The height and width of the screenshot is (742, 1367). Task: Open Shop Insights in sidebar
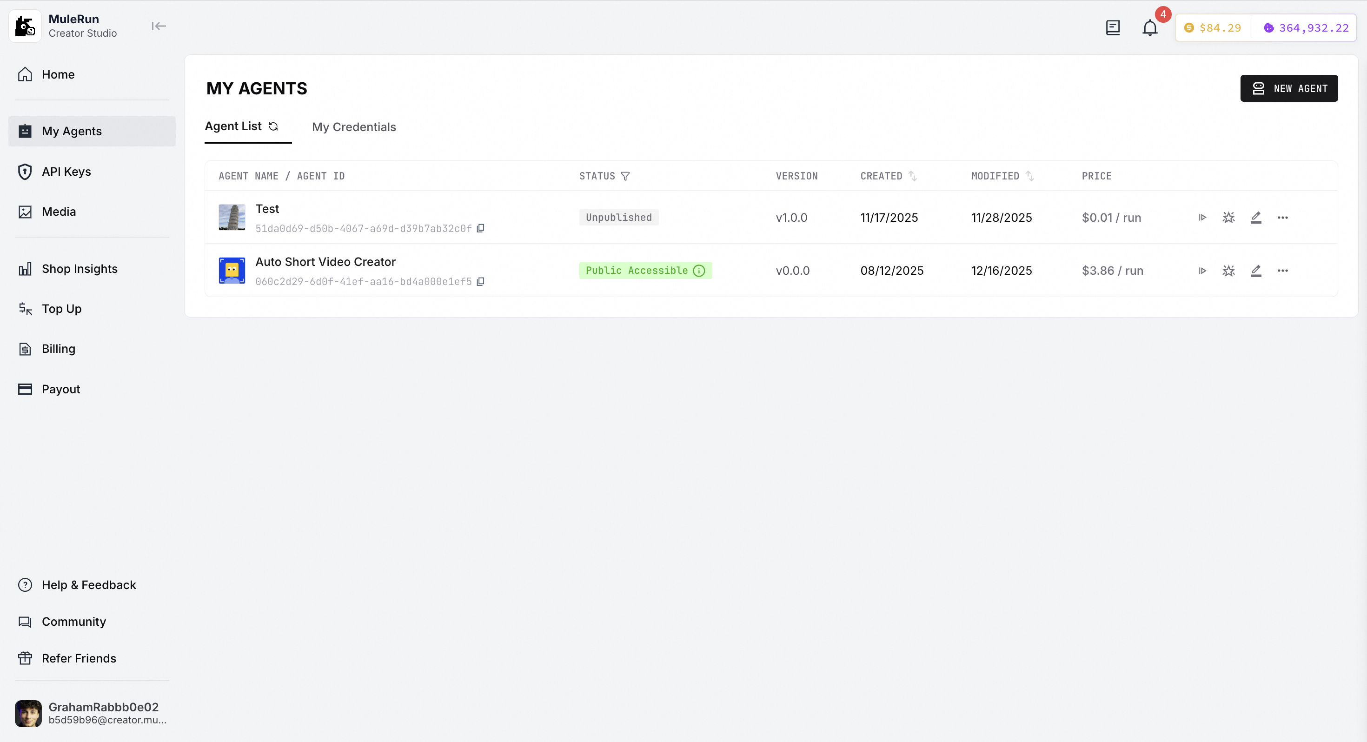pyautogui.click(x=80, y=269)
